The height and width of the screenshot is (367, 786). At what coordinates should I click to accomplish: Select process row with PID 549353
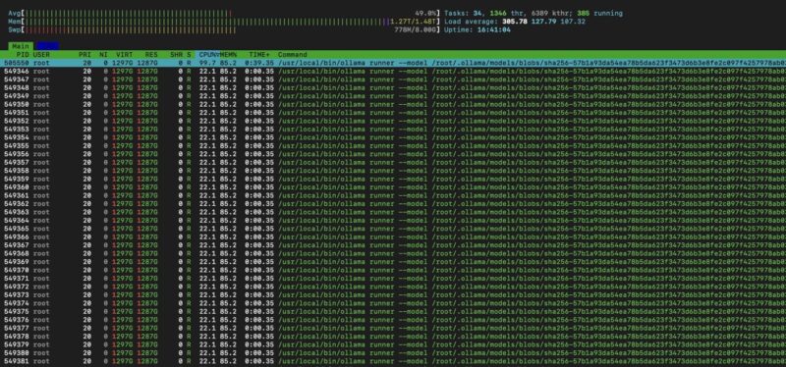(393, 129)
